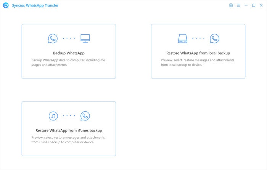Click the iTunes music note icon

53,116
